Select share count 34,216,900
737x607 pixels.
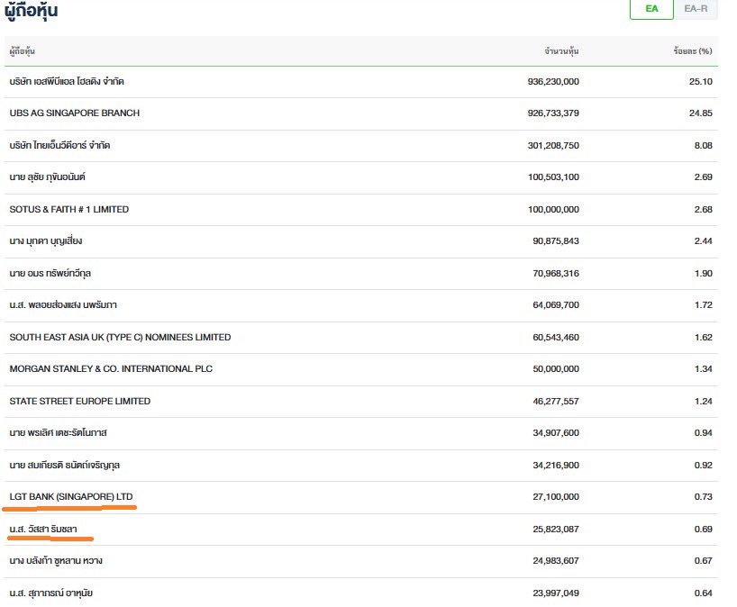[x=556, y=465]
